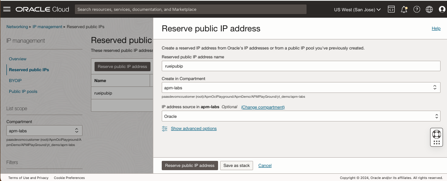Open the user profile avatar menu
Image resolution: width=447 pixels, height=181 pixels.
442,9
